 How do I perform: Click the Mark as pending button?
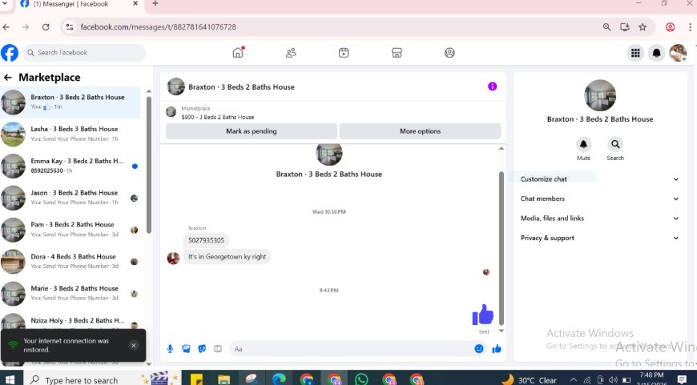251,131
